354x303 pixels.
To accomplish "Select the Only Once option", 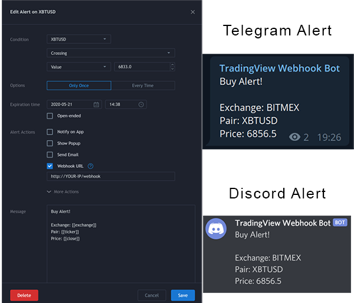I will (x=79, y=86).
